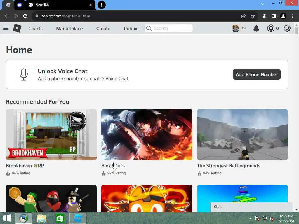Bookmark this page with the star
Screen dimensions: 299x224
coord(253,16)
